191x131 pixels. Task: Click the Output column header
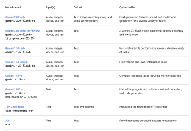pyautogui.click(x=78, y=7)
